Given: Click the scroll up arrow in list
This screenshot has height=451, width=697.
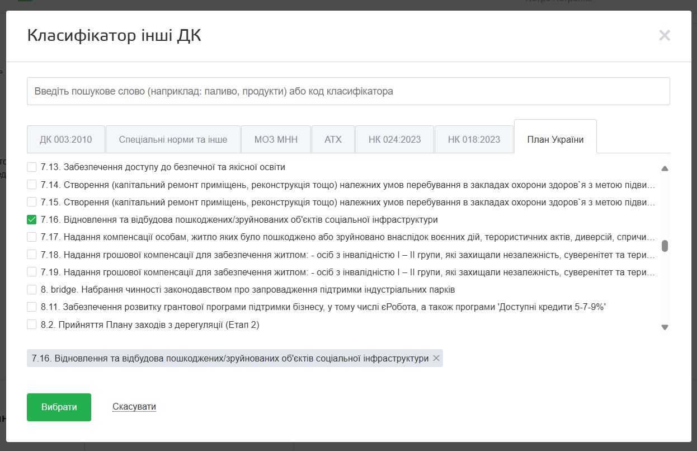Looking at the screenshot, I should click(x=665, y=168).
